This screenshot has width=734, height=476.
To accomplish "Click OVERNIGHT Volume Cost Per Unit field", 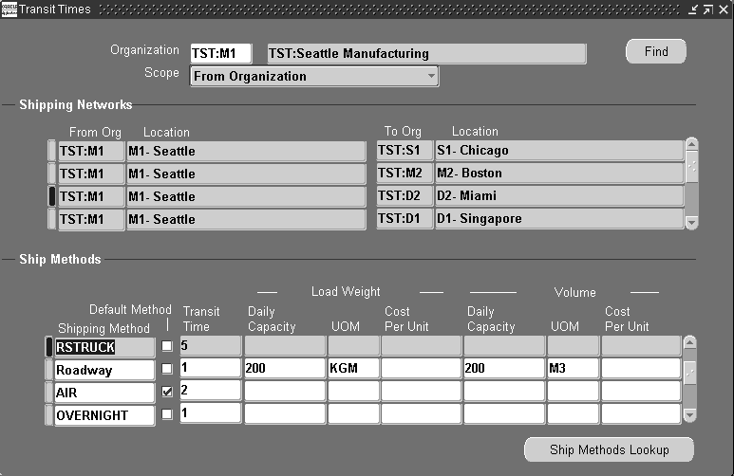I will [x=641, y=413].
